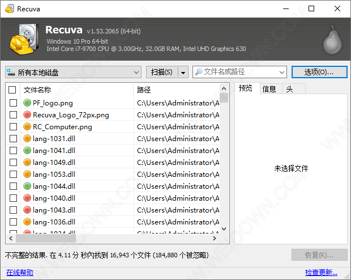Expand the arrow next to 扫描 button
The height and width of the screenshot is (280, 351).
pyautogui.click(x=183, y=73)
